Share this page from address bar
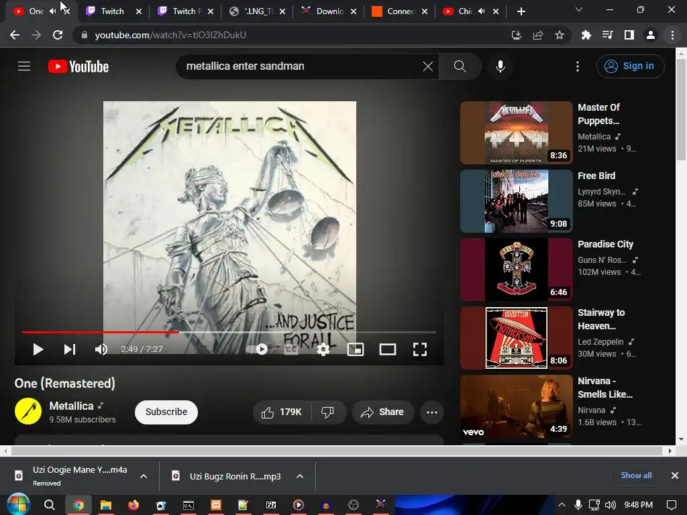Viewport: 687px width, 515px height. [538, 35]
